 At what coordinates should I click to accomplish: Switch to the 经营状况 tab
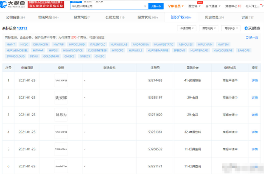(x=148, y=17)
